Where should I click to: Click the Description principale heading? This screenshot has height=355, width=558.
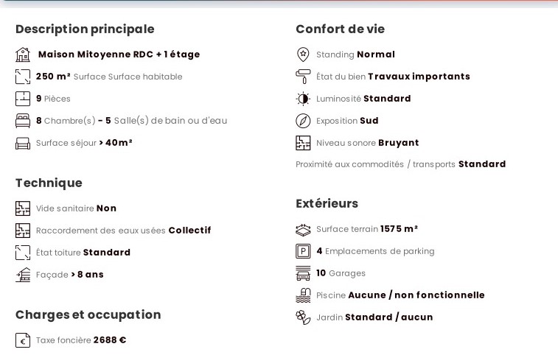click(85, 29)
